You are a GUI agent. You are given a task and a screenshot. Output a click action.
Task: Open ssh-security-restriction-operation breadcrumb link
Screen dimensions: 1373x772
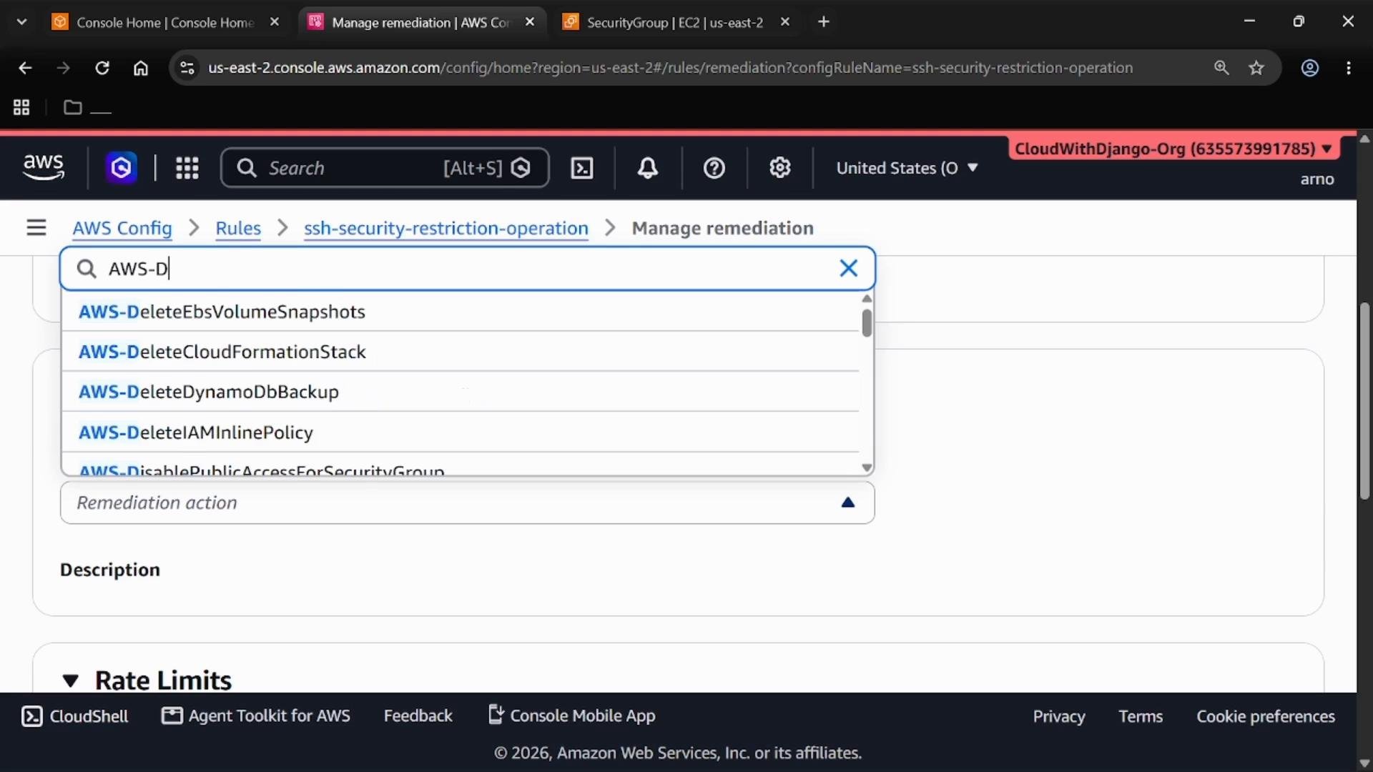pos(446,228)
